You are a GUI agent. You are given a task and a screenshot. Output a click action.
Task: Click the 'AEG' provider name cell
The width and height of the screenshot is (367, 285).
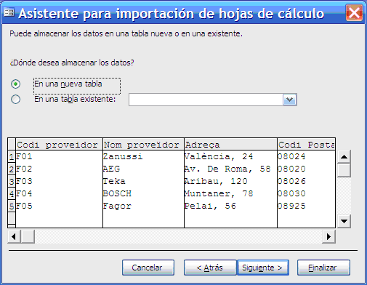point(144,169)
